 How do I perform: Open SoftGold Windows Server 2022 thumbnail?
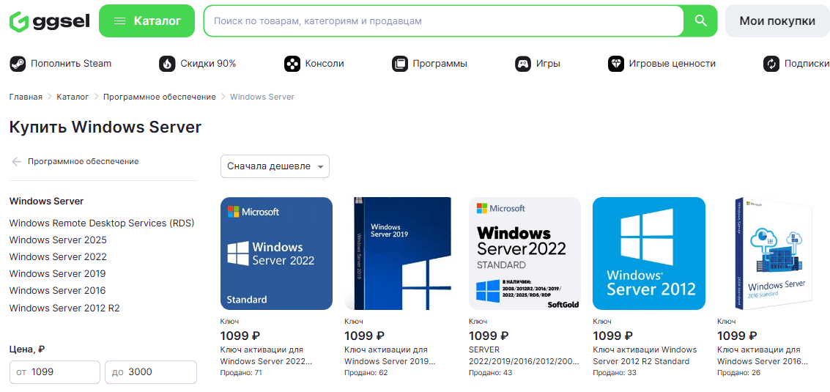pos(525,254)
